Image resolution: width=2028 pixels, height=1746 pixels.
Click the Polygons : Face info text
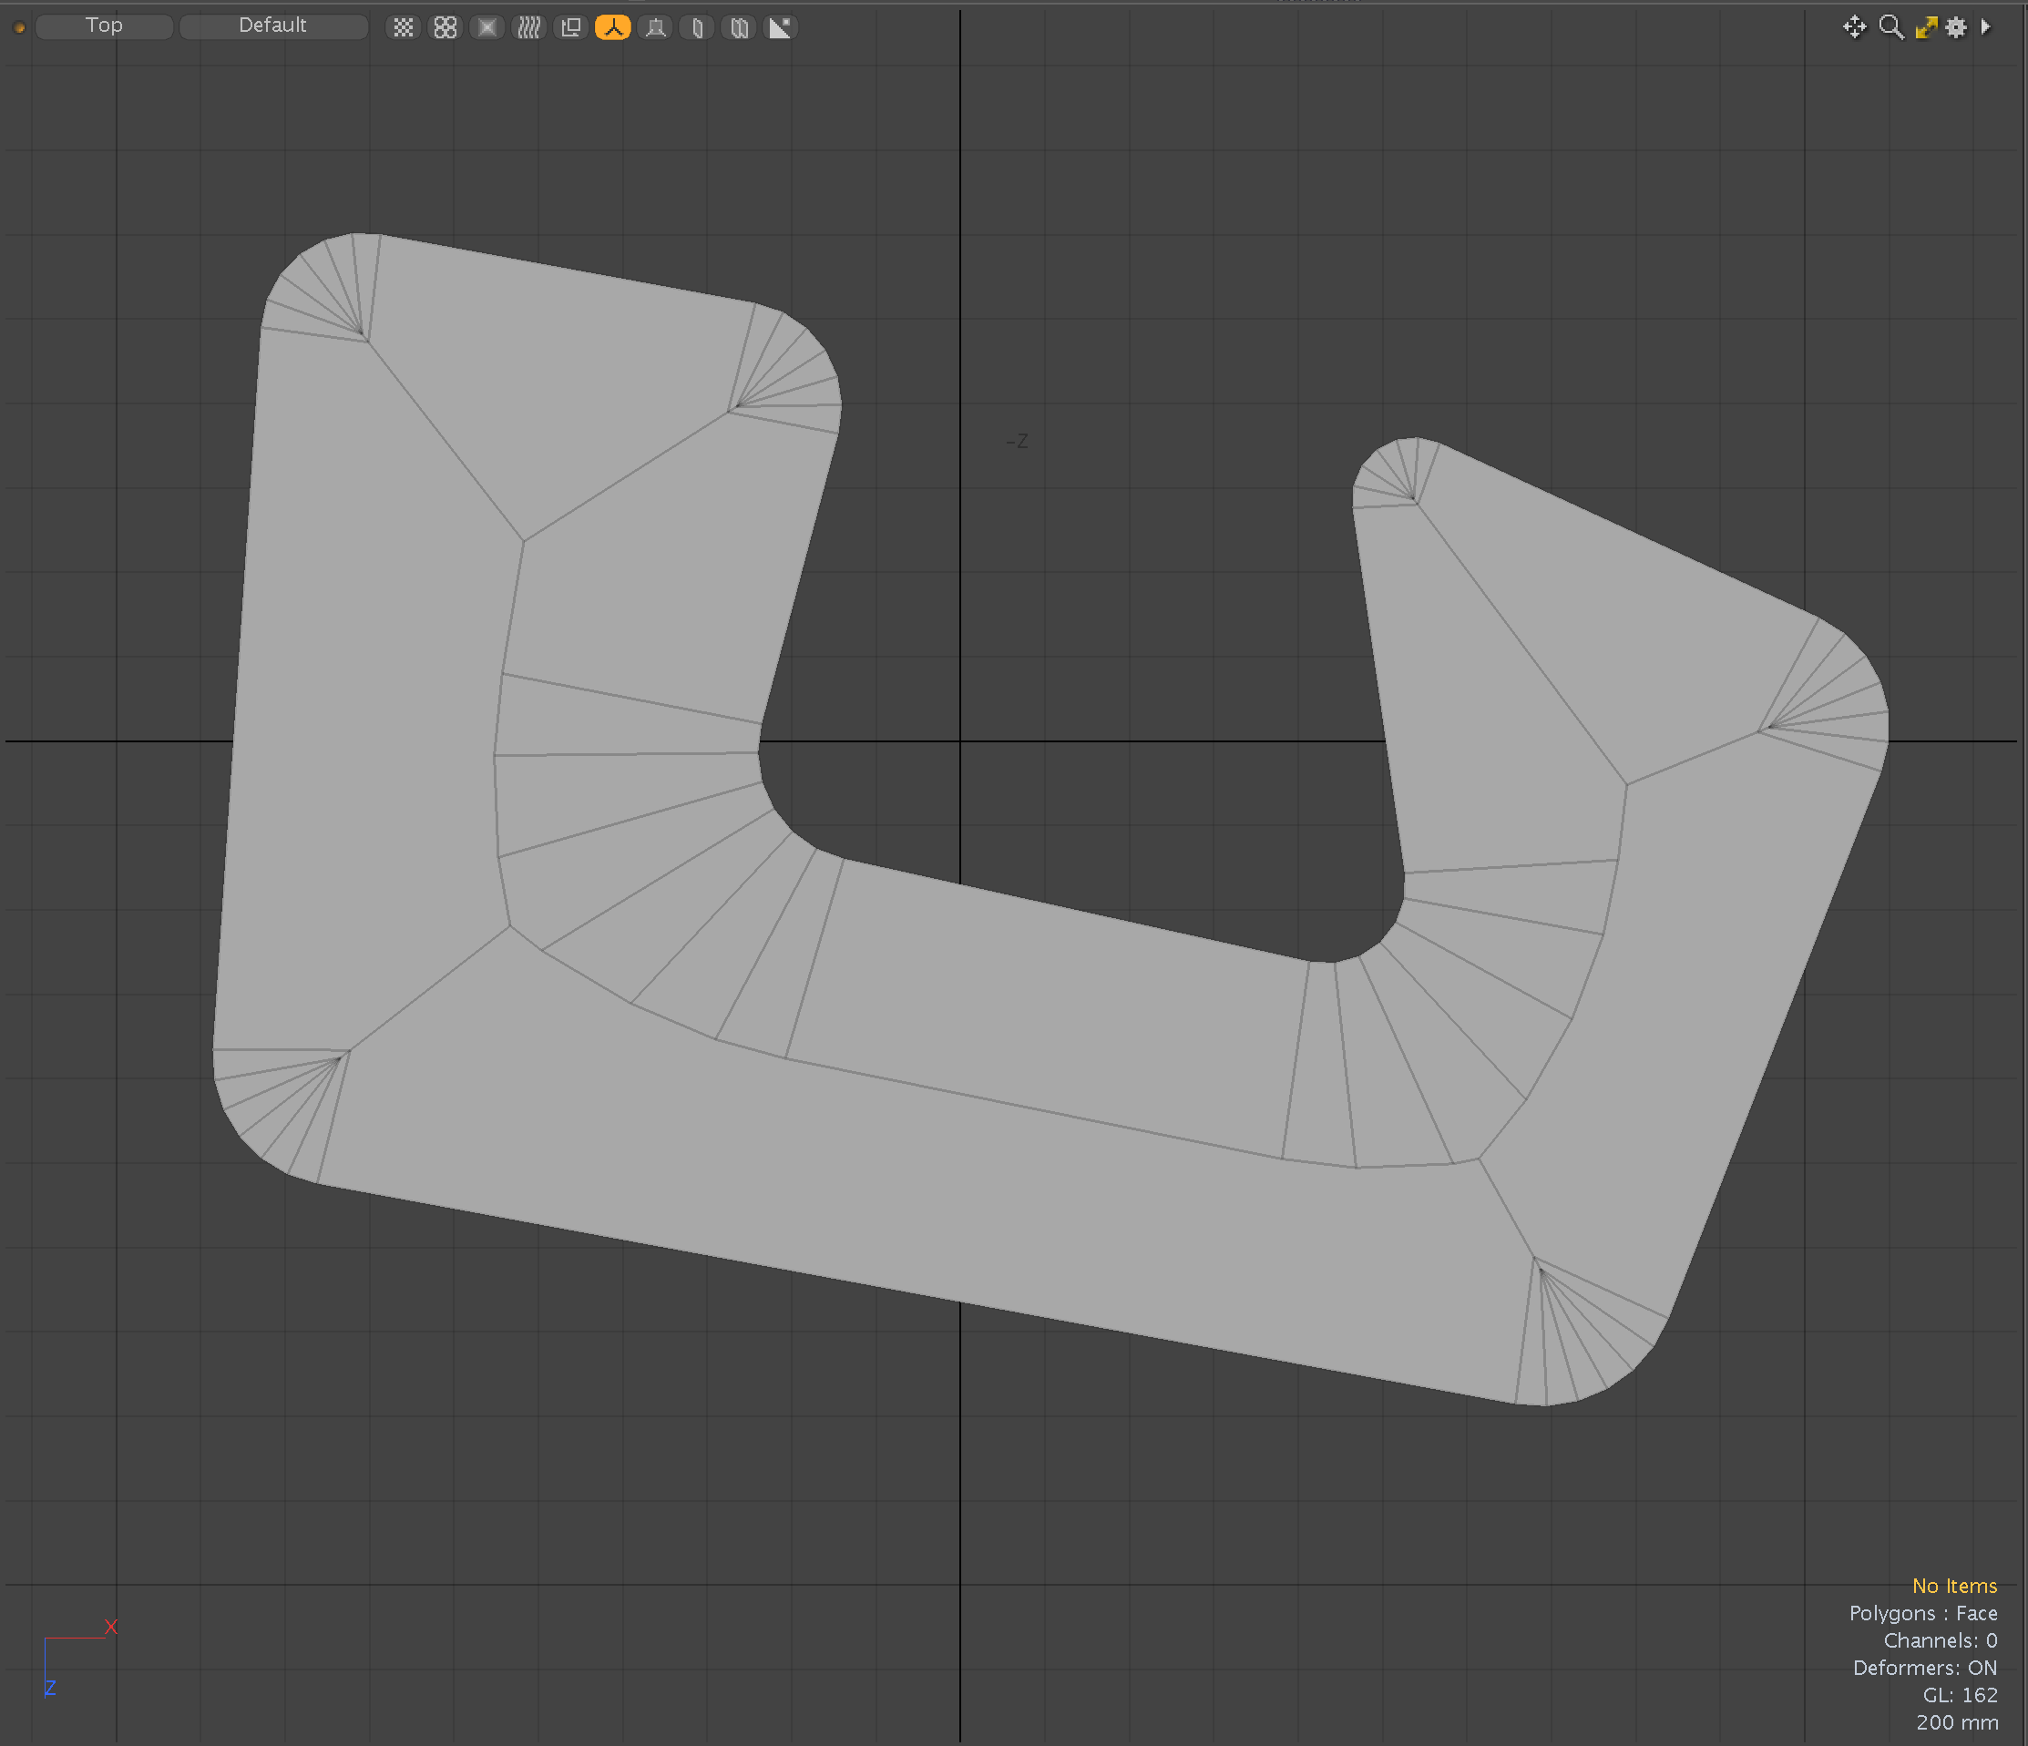pyautogui.click(x=1922, y=1613)
